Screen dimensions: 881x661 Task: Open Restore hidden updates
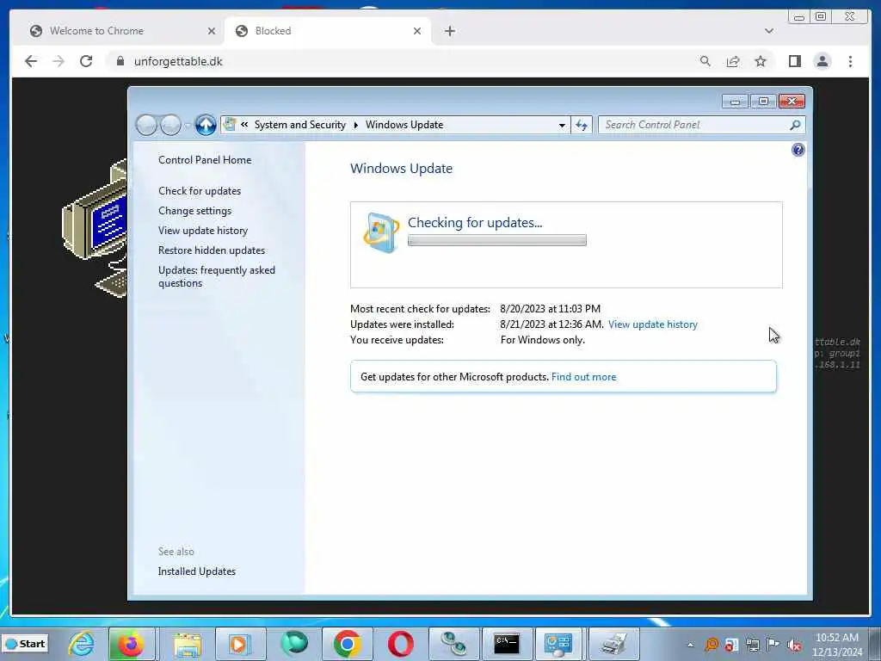212,250
